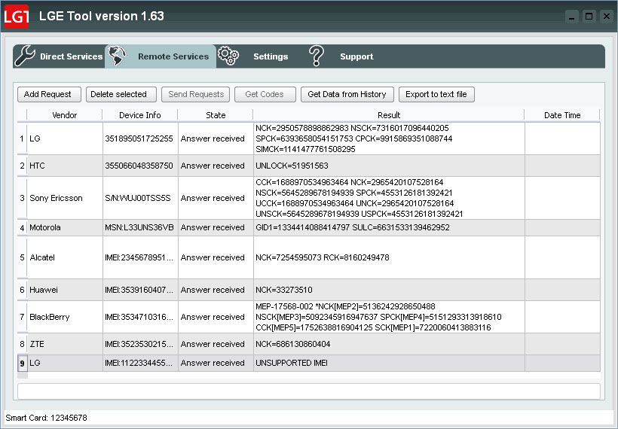The image size is (618, 429).
Task: Open the Settings tab
Action: coord(254,56)
